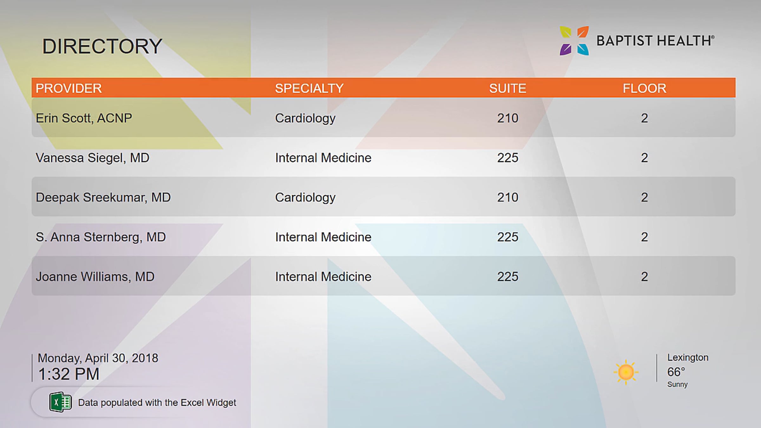The image size is (761, 428).
Task: Click the Baptist Health brand name text
Action: (655, 41)
